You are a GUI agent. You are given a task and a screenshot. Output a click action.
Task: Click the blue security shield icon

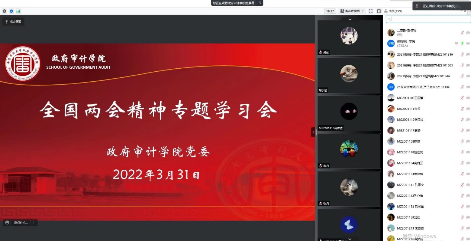[11, 11]
